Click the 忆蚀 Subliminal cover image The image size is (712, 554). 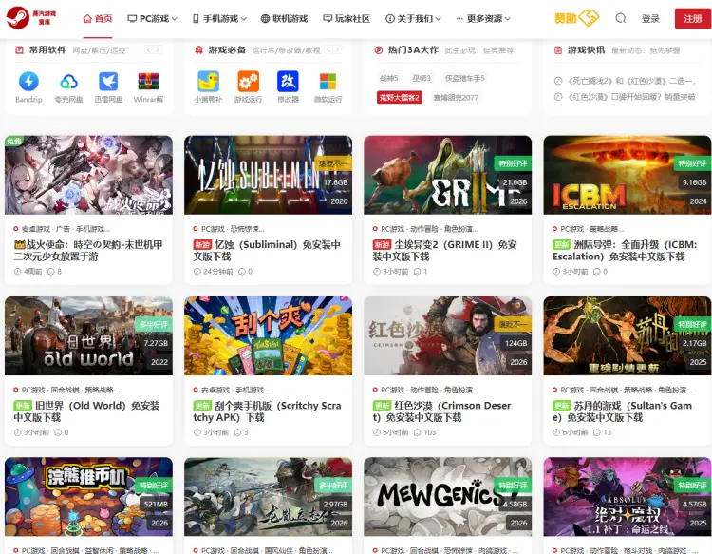268,175
